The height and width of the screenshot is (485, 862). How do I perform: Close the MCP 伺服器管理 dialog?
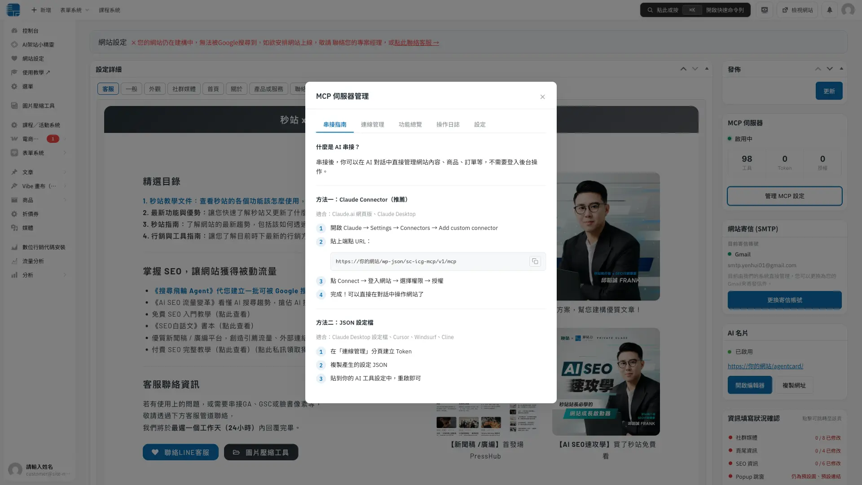pos(542,97)
